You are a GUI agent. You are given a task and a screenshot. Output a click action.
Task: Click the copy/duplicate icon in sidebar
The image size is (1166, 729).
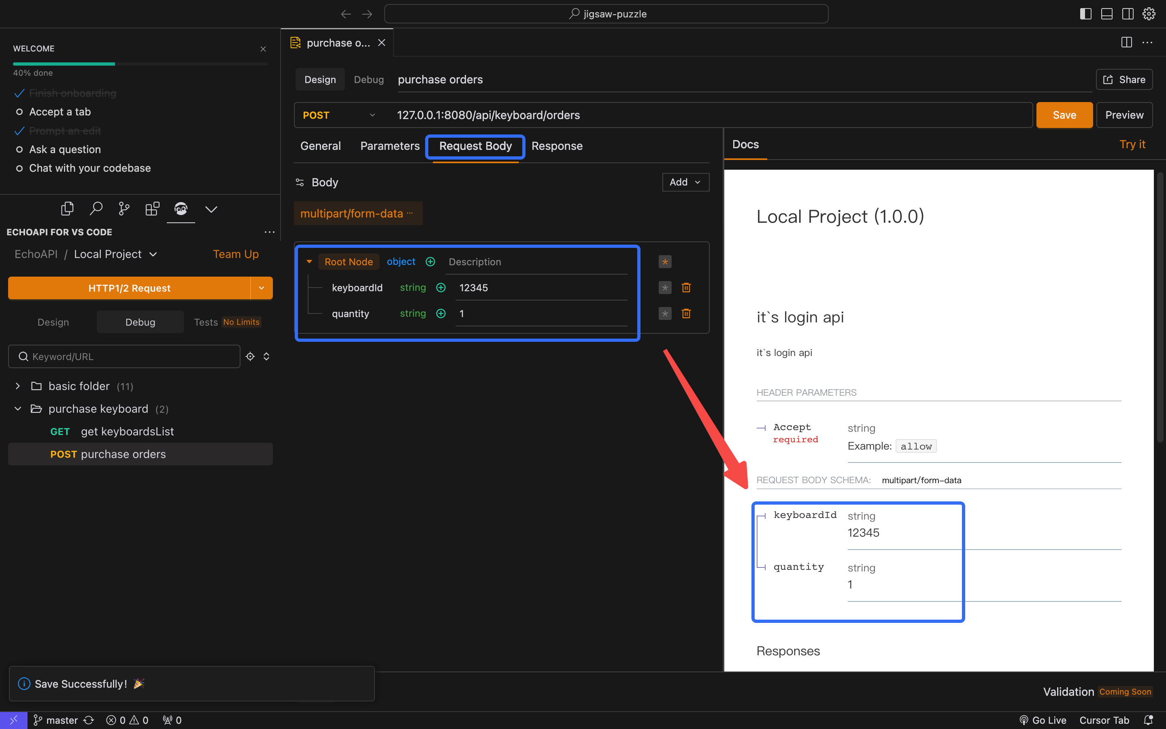click(66, 208)
